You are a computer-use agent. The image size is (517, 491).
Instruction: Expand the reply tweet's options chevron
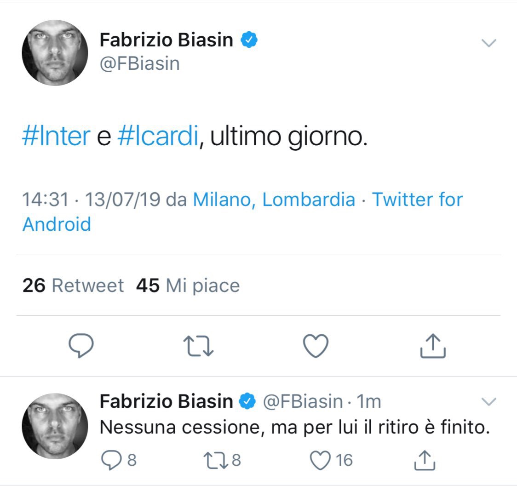click(488, 402)
